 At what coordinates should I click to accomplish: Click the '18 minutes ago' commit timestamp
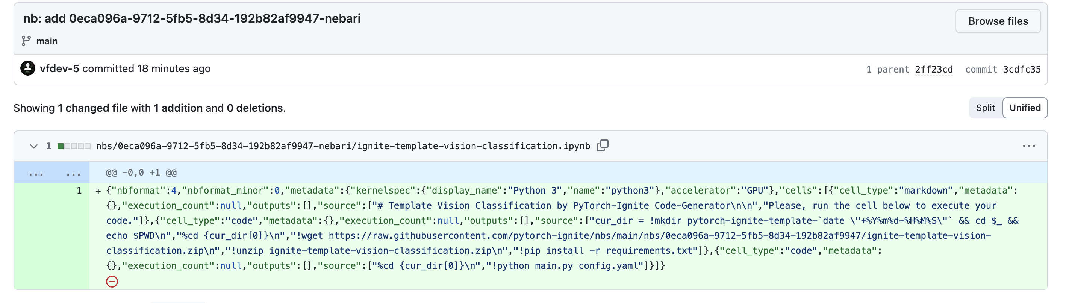174,69
